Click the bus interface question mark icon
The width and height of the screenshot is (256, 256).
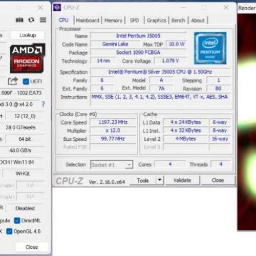[43, 104]
